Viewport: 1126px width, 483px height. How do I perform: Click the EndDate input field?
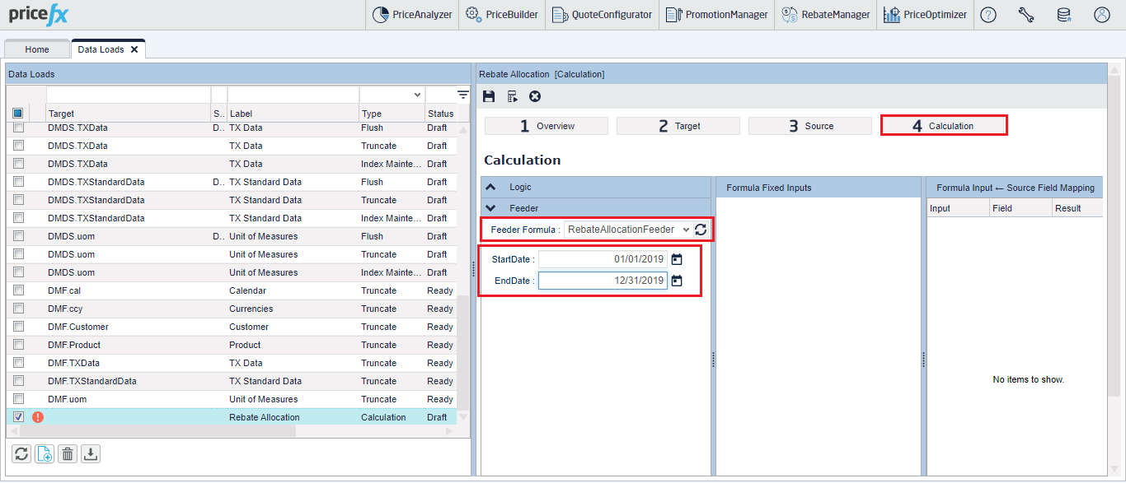tap(603, 281)
